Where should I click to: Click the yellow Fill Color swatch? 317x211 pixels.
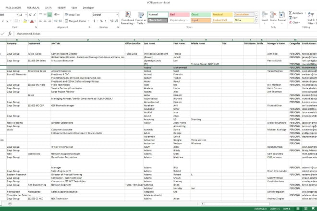24,21
